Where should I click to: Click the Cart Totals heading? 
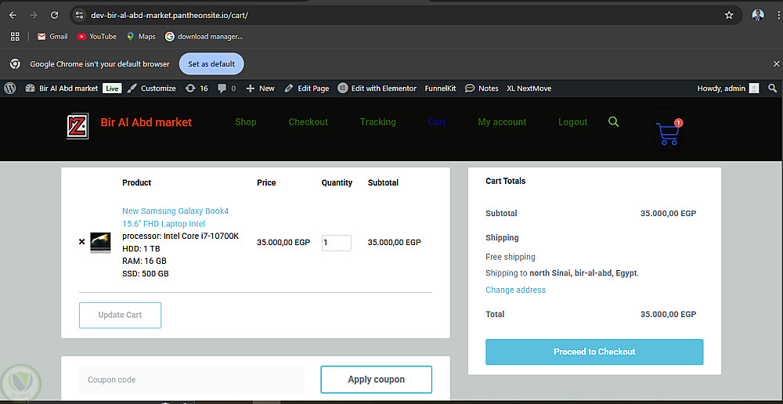(505, 181)
